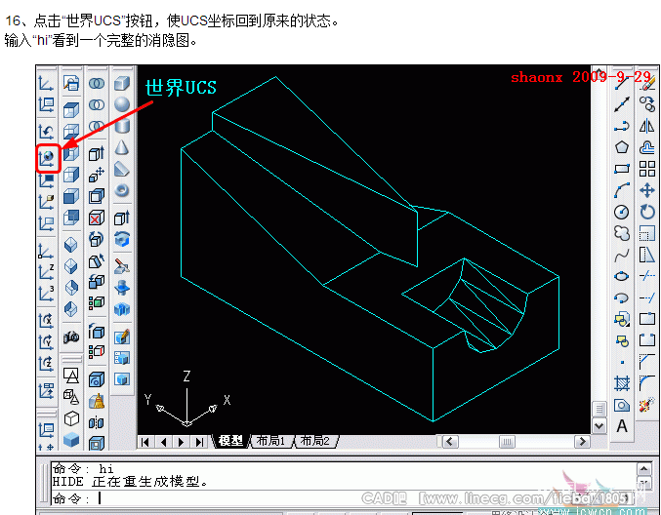661x515 pixels.
Task: Switch to the 模型 tab
Action: (231, 441)
